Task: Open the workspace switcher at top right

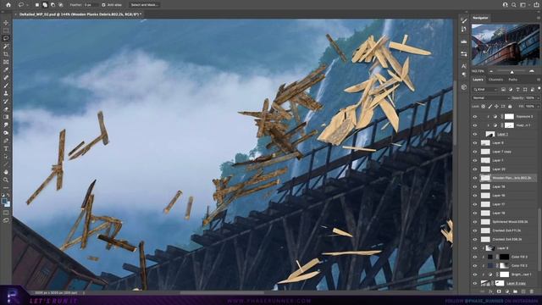Action: tap(523, 5)
